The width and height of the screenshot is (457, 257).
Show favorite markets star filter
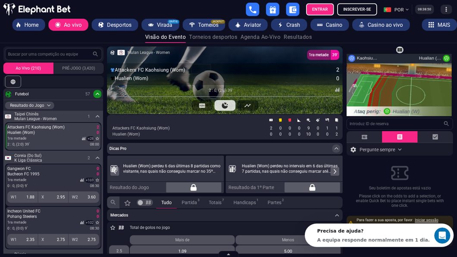point(127,203)
